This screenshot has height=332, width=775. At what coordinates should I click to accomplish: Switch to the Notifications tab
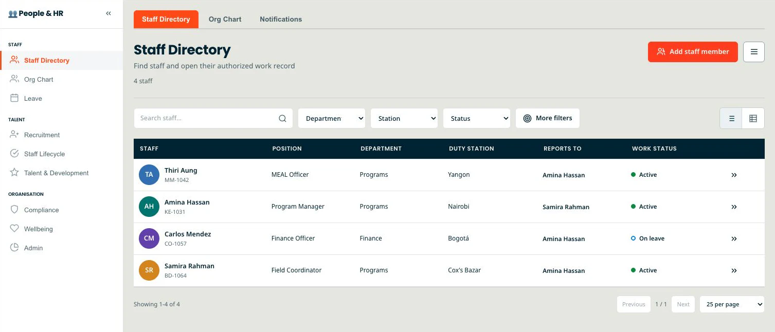pyautogui.click(x=281, y=19)
